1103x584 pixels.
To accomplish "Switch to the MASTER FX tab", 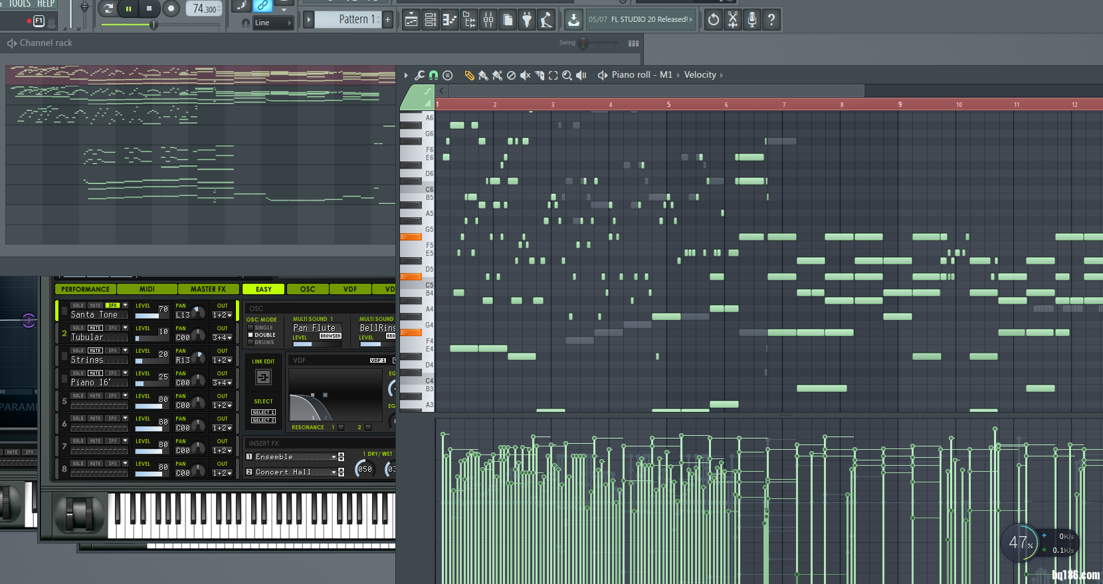I will pos(208,289).
